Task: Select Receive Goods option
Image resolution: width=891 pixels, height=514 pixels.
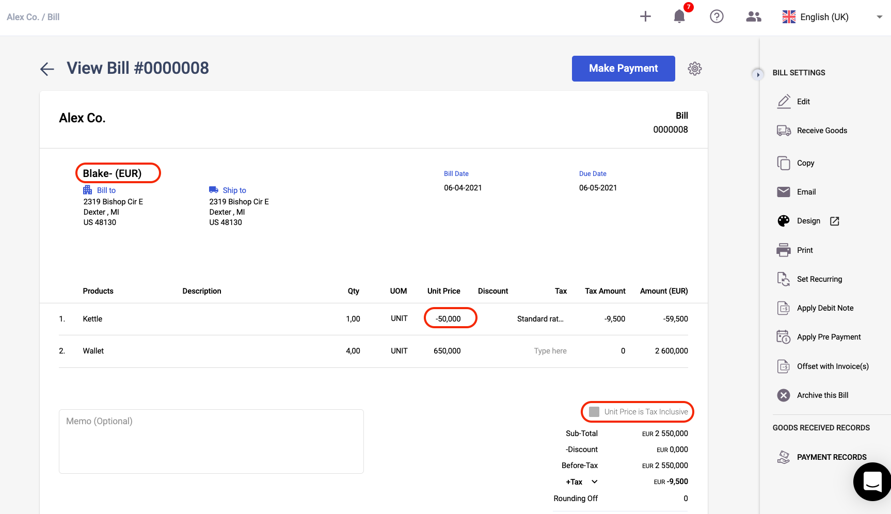Action: pyautogui.click(x=822, y=131)
